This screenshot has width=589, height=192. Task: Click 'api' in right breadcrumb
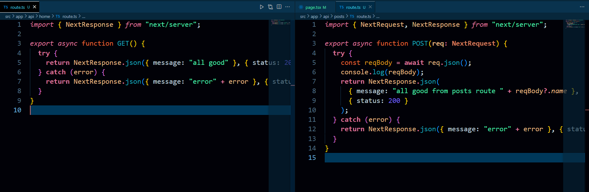point(326,16)
